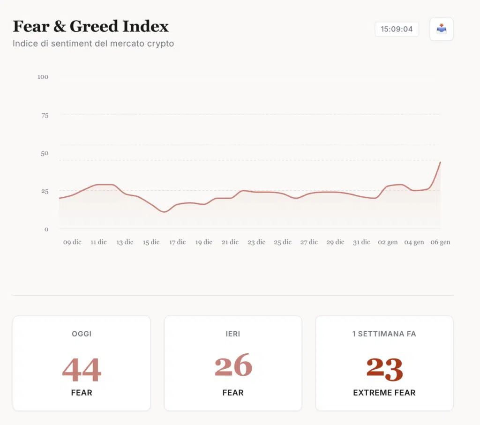Click the 50 mark on y-axis
This screenshot has width=480, height=425.
point(45,153)
